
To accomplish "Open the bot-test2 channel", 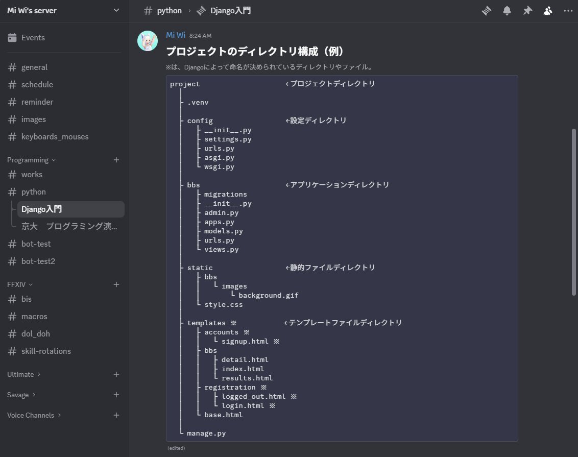I will 64,261.
